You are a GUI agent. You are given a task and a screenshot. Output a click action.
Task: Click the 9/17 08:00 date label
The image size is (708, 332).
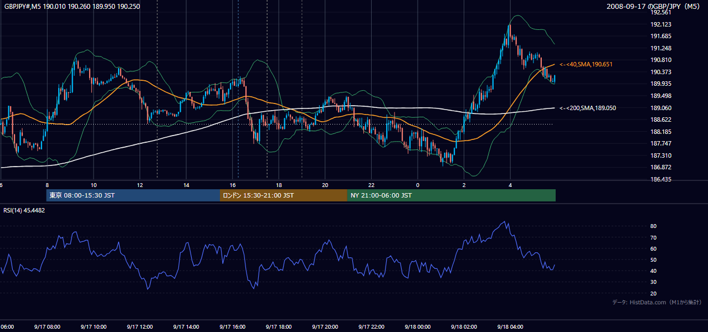coord(47,326)
